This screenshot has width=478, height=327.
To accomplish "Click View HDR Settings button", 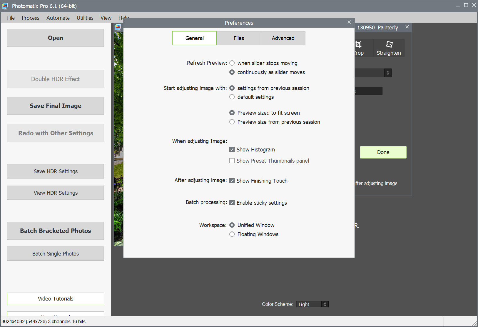I will (x=56, y=193).
